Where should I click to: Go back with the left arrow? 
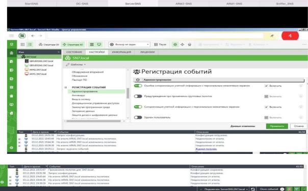tap(33, 36)
